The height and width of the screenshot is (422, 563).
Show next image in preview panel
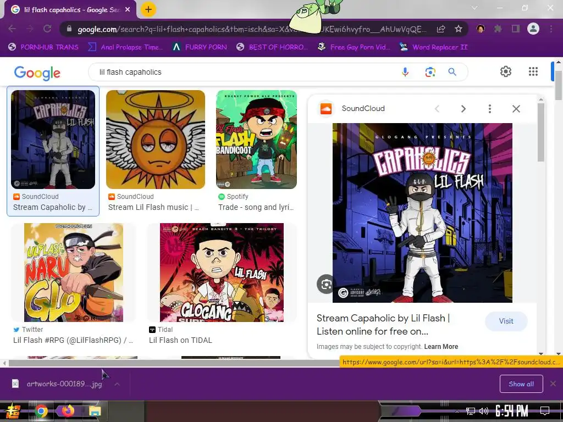pos(463,109)
